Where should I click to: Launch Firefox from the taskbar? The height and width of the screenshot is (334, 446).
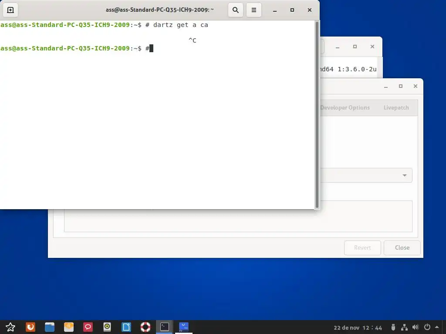click(30, 327)
